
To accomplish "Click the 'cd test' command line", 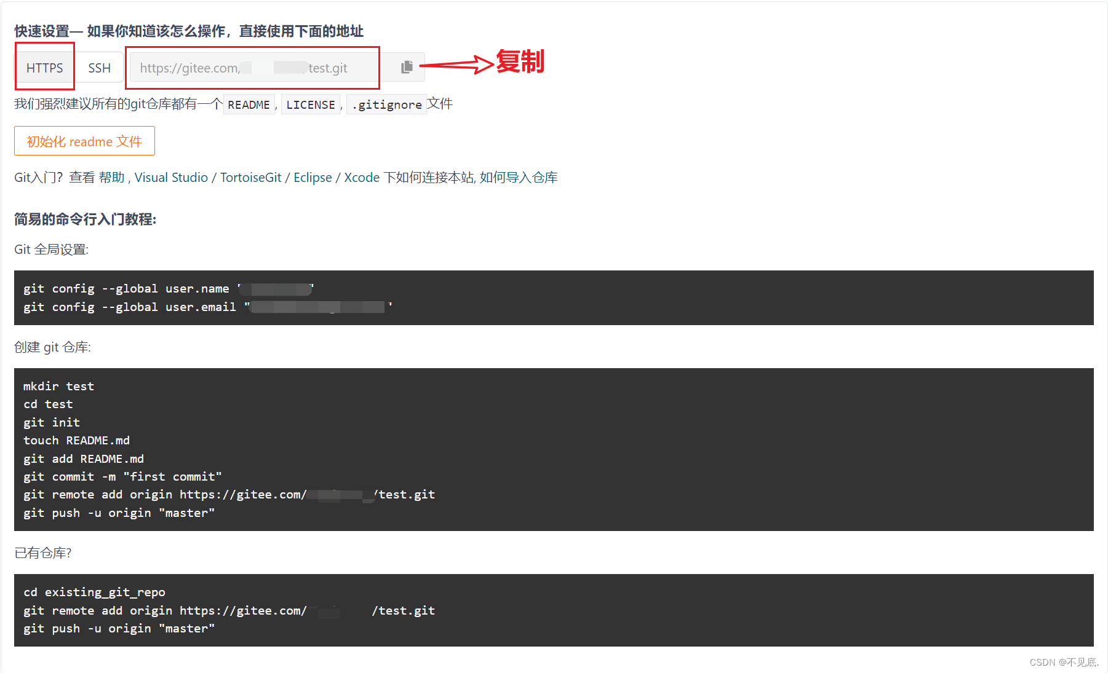I will click(48, 404).
